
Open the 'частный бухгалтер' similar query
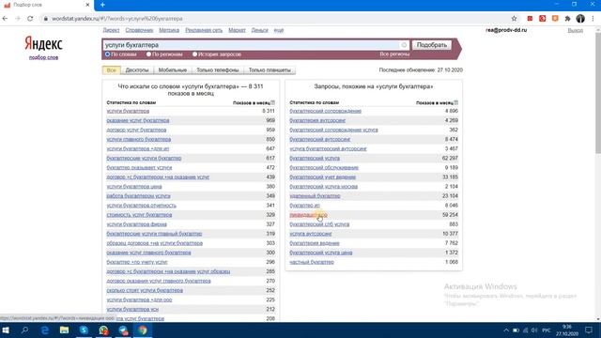pos(312,262)
